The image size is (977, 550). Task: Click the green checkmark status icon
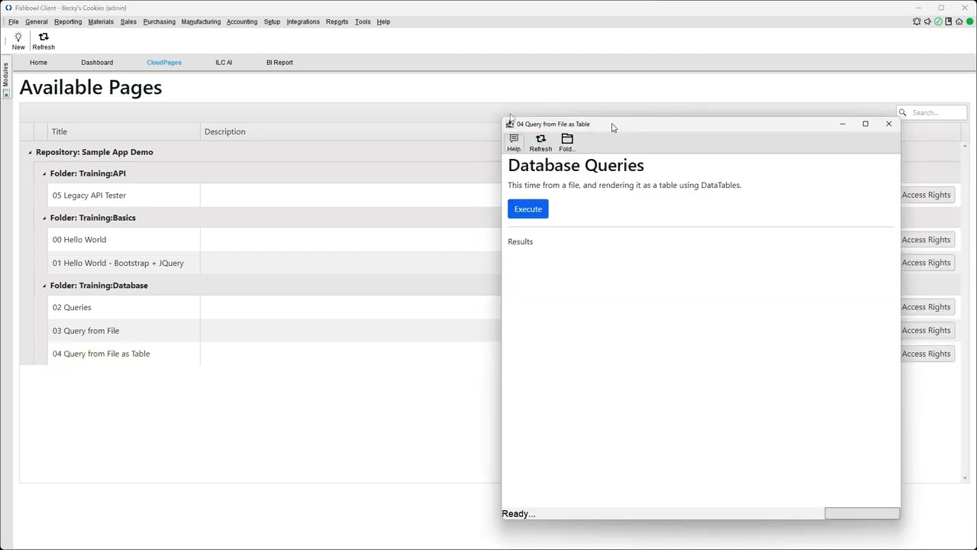tap(938, 21)
